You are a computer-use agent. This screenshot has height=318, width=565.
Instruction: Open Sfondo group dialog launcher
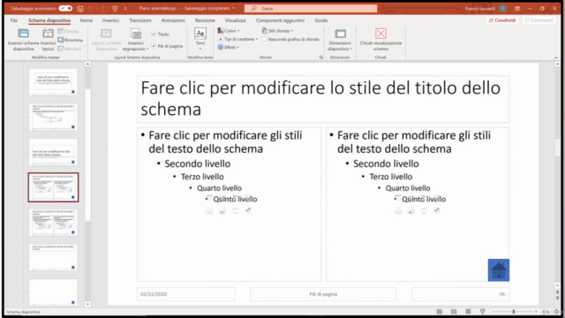[x=321, y=57]
